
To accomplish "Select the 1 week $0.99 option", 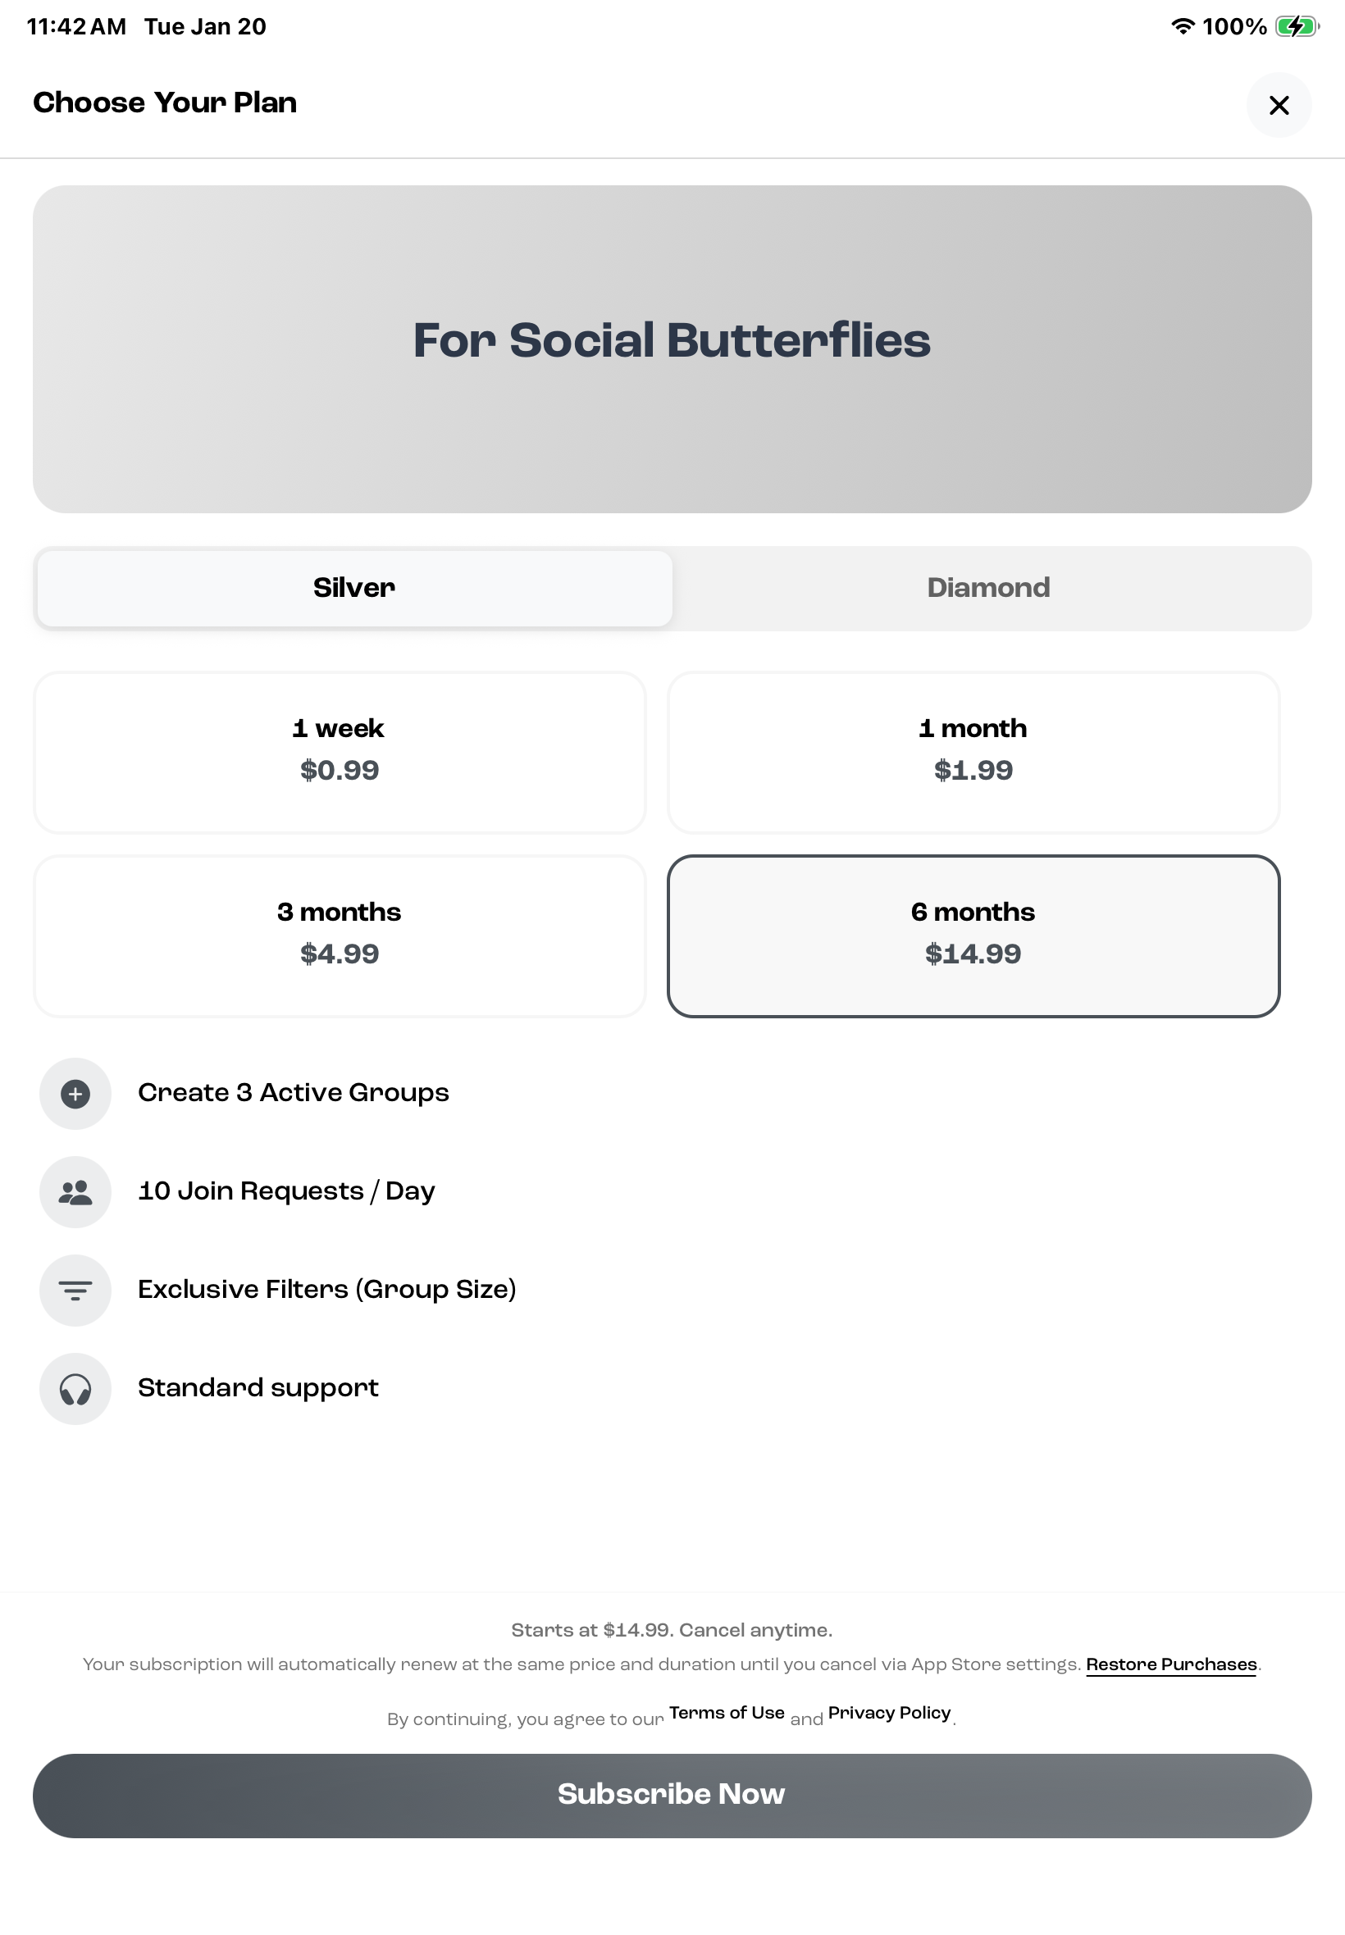I will 340,752.
